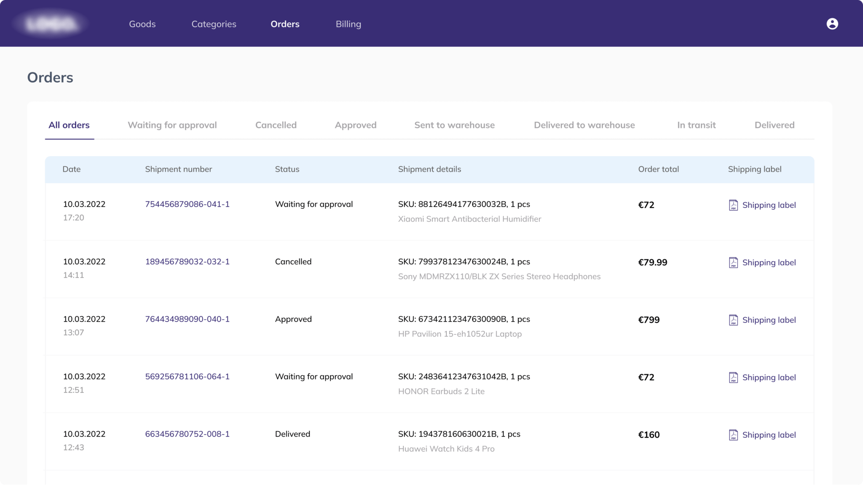Open shipment 764434989090-040-1 link
Screen dimensions: 863x485
coord(187,319)
